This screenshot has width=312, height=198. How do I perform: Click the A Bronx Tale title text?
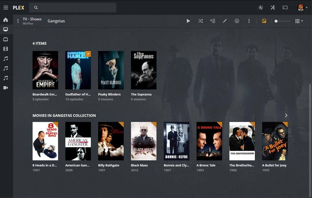(x=206, y=165)
